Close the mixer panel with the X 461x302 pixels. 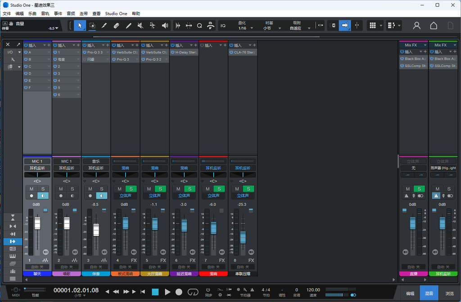tap(8, 44)
